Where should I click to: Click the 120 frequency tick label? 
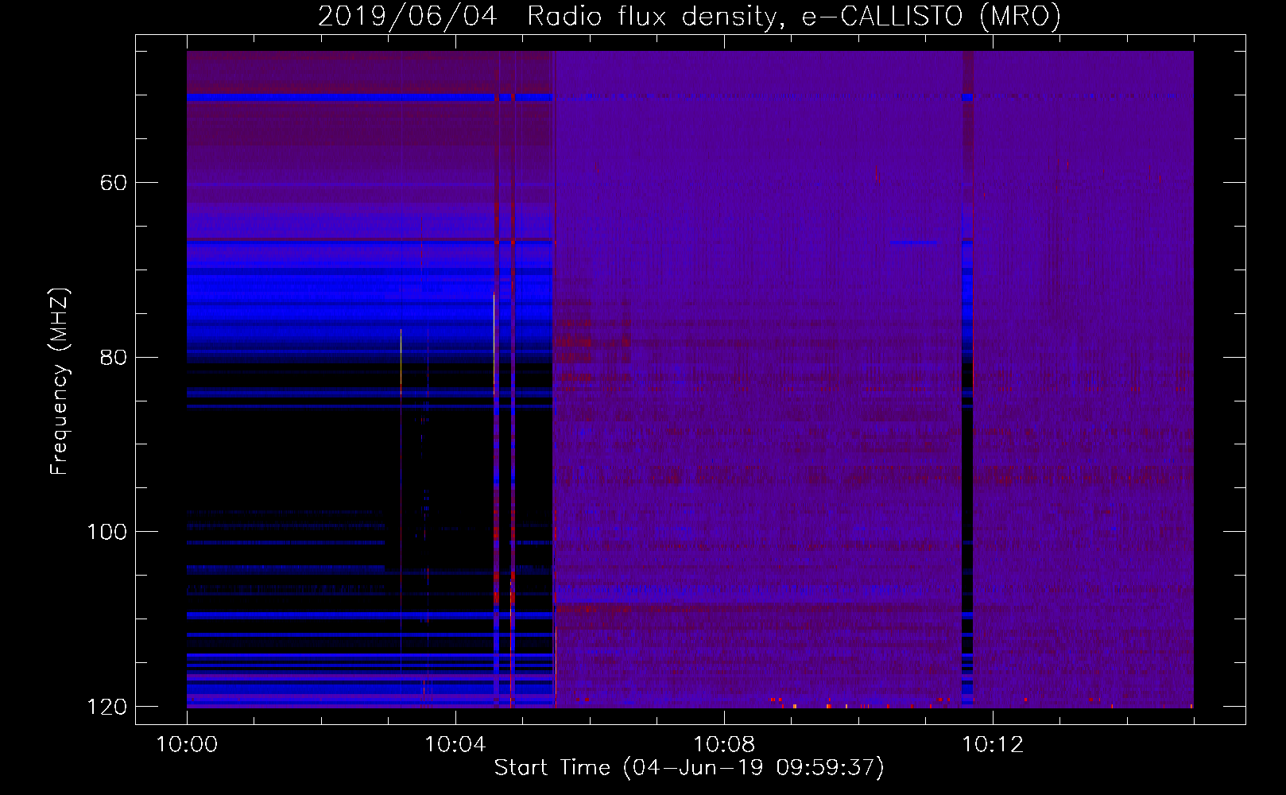(x=107, y=707)
